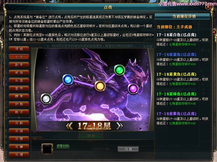Click the white orb on the dragon tail
This screenshot has height=162, width=217.
click(46, 99)
